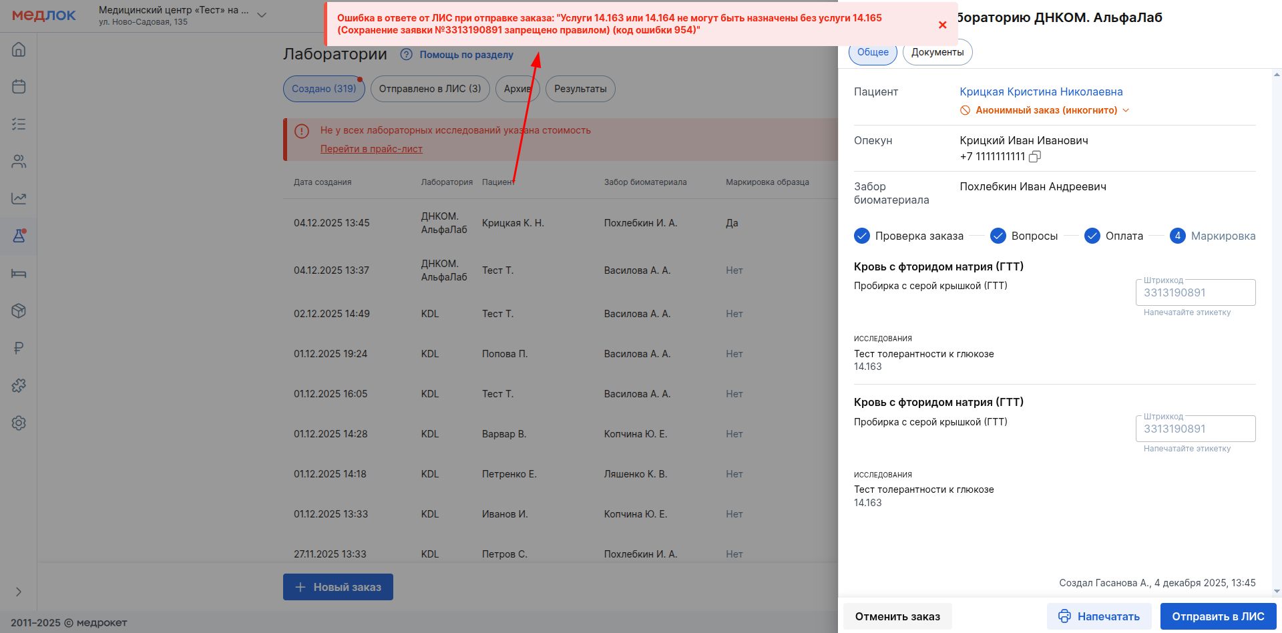1282x633 pixels.
Task: Open the settings gear icon in sidebar
Action: (19, 423)
